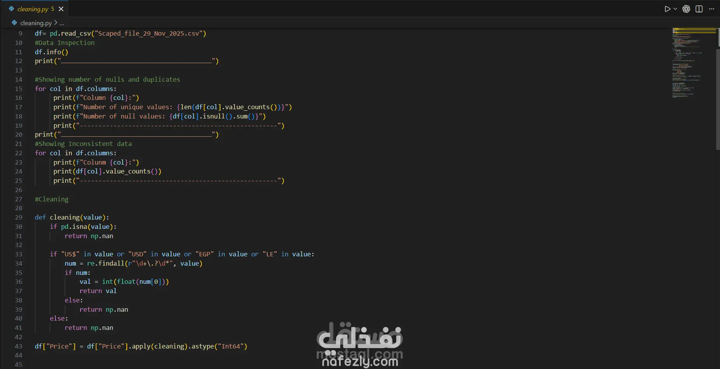Place cursor on the df.info() call
Image resolution: width=720 pixels, height=369 pixels.
52,52
